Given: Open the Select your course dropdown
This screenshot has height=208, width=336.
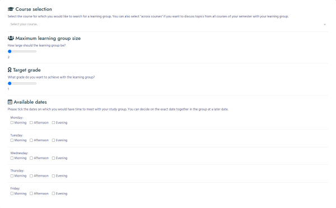Looking at the screenshot, I should point(168,24).
